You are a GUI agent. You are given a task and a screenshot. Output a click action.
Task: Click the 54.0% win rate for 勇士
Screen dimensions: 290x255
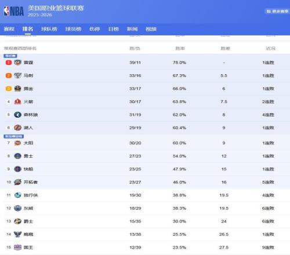(179, 156)
